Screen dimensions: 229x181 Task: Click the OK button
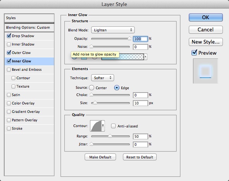[206, 17]
